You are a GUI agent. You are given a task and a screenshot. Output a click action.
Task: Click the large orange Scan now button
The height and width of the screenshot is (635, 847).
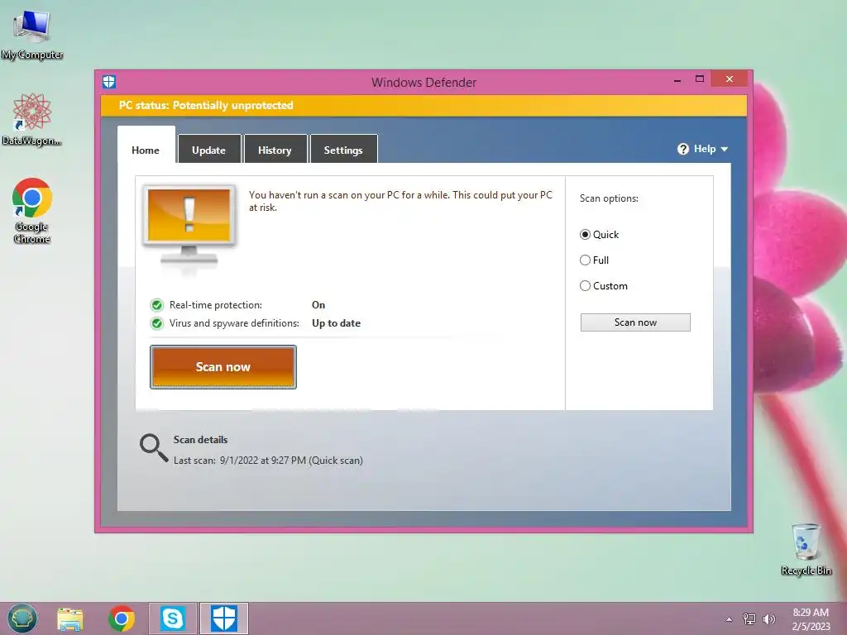tap(223, 367)
